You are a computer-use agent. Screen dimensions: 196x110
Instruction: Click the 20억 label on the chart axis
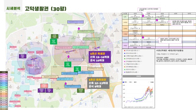tap(124, 86)
